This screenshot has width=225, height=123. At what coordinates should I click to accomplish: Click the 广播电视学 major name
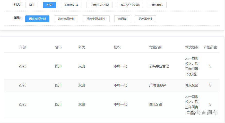(157, 85)
